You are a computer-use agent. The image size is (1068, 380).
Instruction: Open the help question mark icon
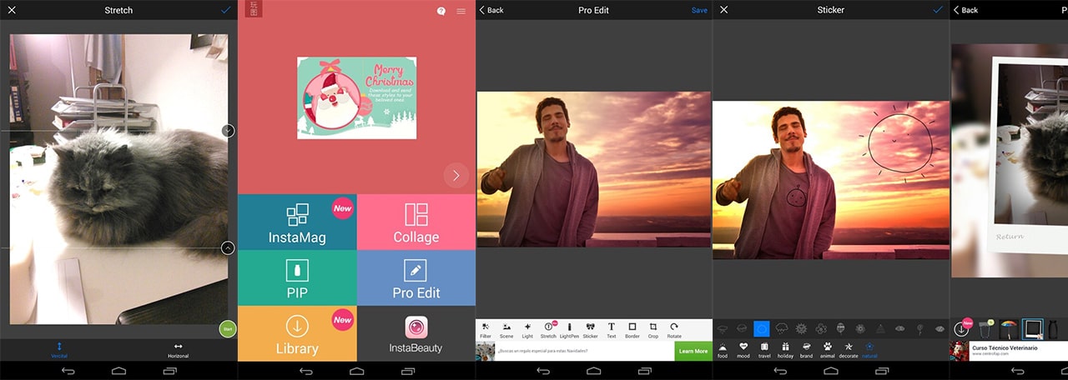tap(441, 11)
